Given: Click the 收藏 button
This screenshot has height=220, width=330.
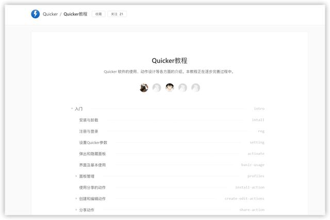Looking at the screenshot, I should [98, 14].
